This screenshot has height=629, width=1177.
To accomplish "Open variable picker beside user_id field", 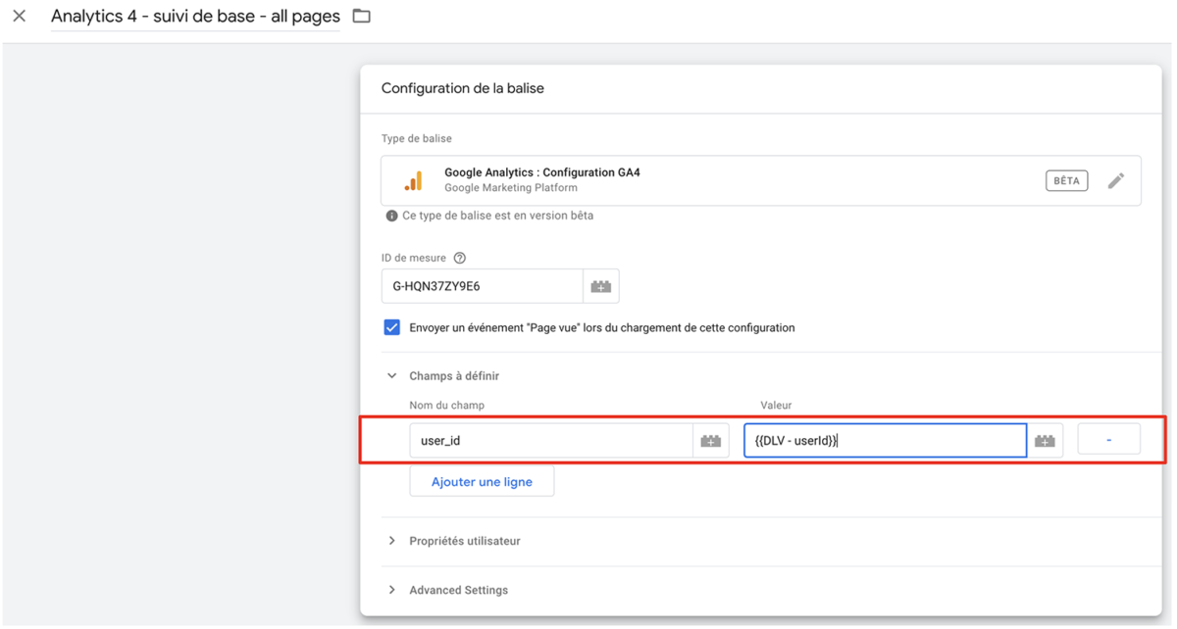I will [x=711, y=441].
